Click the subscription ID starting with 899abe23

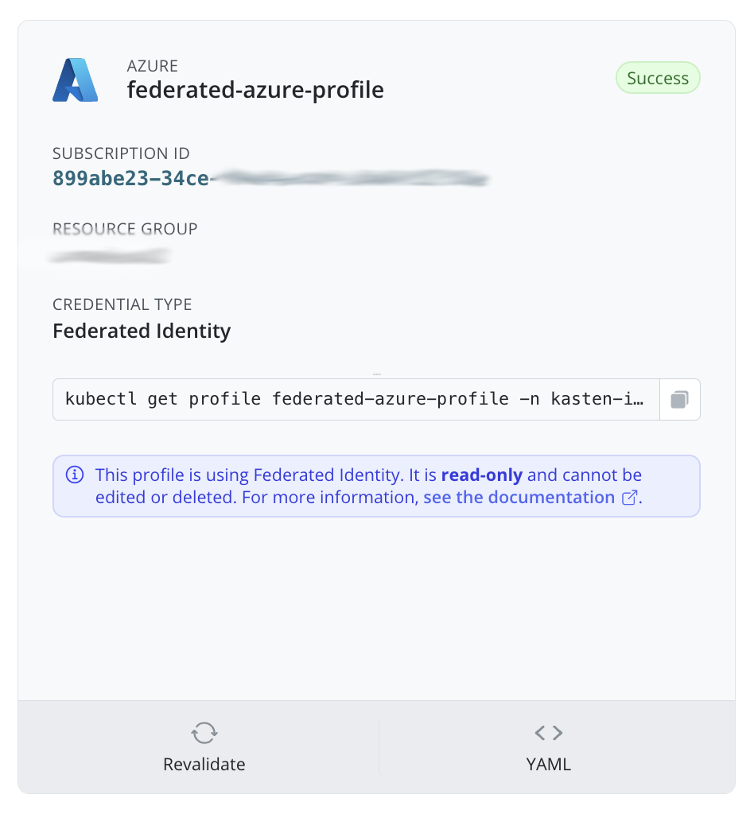[131, 179]
